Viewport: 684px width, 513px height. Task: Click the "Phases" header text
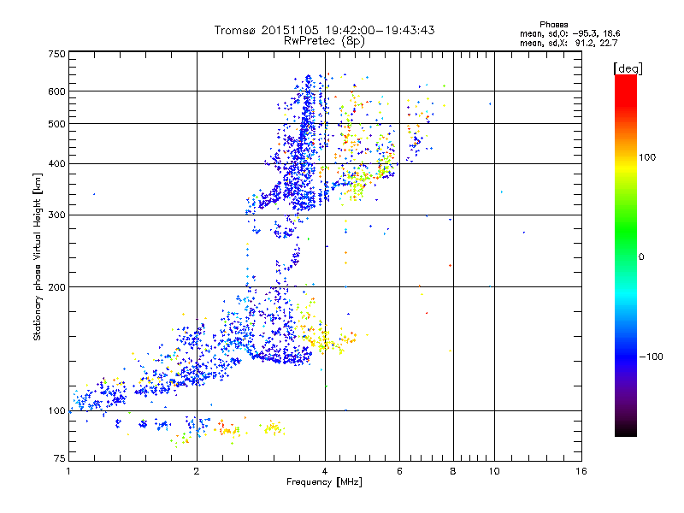pyautogui.click(x=553, y=25)
